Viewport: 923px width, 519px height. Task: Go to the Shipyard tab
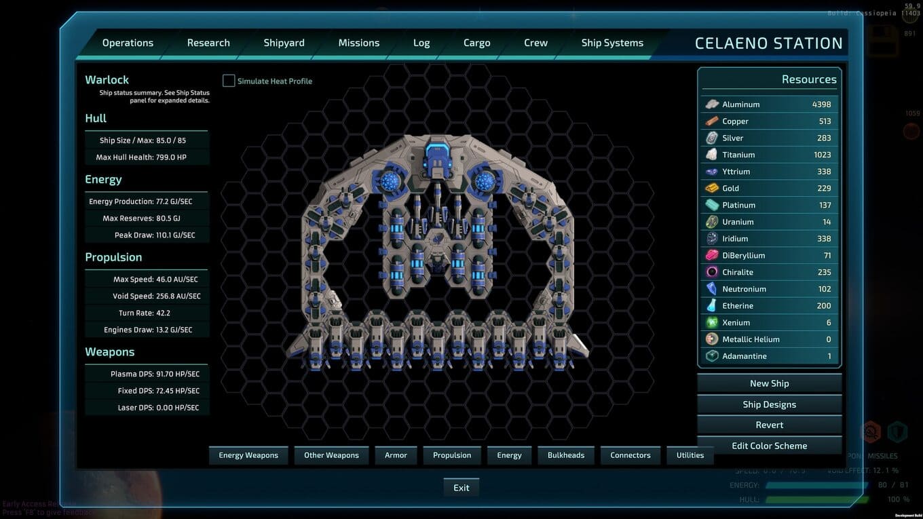point(284,43)
